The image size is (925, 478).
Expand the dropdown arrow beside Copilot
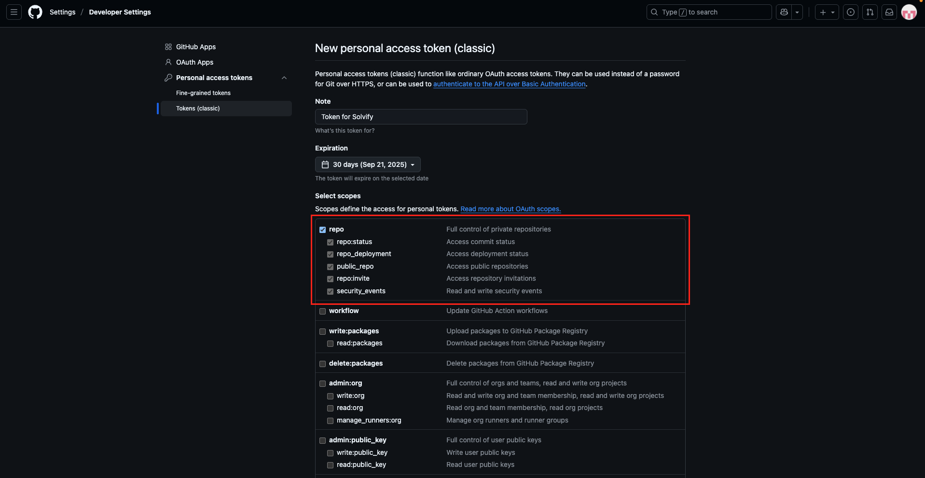797,12
